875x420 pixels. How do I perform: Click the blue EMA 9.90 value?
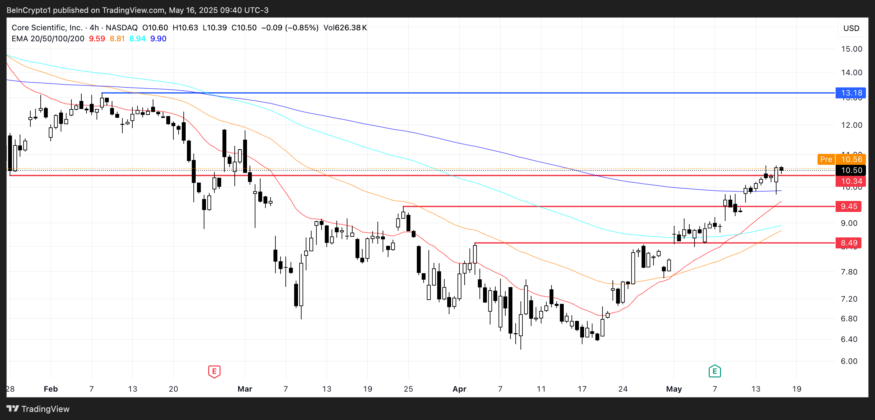(158, 39)
